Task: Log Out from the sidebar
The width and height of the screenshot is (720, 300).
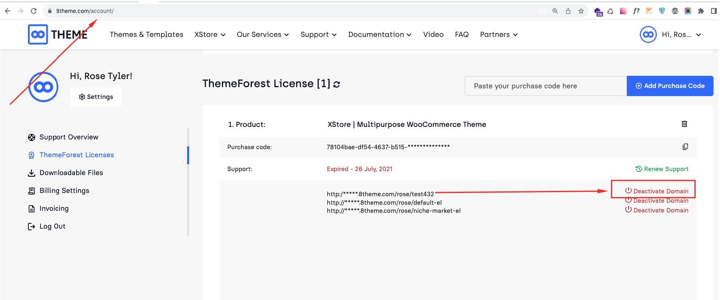Action: pos(47,226)
